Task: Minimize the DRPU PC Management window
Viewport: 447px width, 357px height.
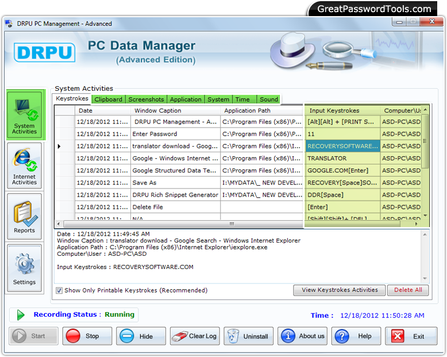Action: pyautogui.click(x=399, y=22)
